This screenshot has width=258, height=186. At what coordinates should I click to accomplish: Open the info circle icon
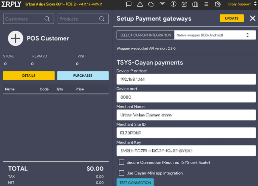coord(173,4)
